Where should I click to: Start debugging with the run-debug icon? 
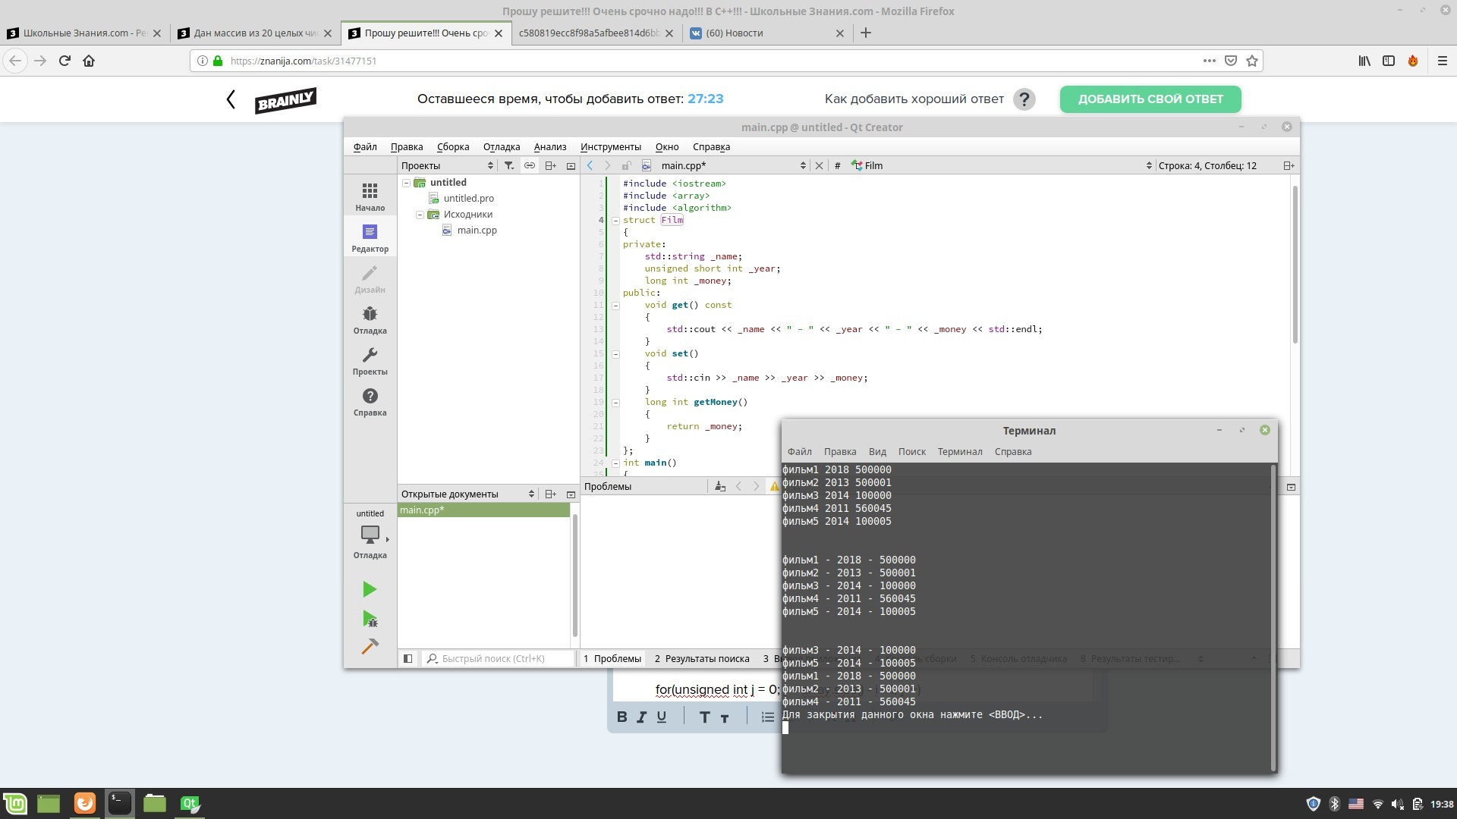tap(370, 619)
